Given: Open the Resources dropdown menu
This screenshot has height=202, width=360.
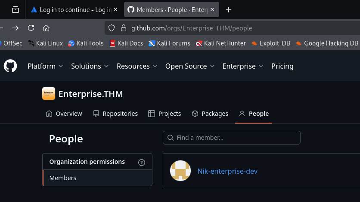Looking at the screenshot, I should tap(137, 66).
